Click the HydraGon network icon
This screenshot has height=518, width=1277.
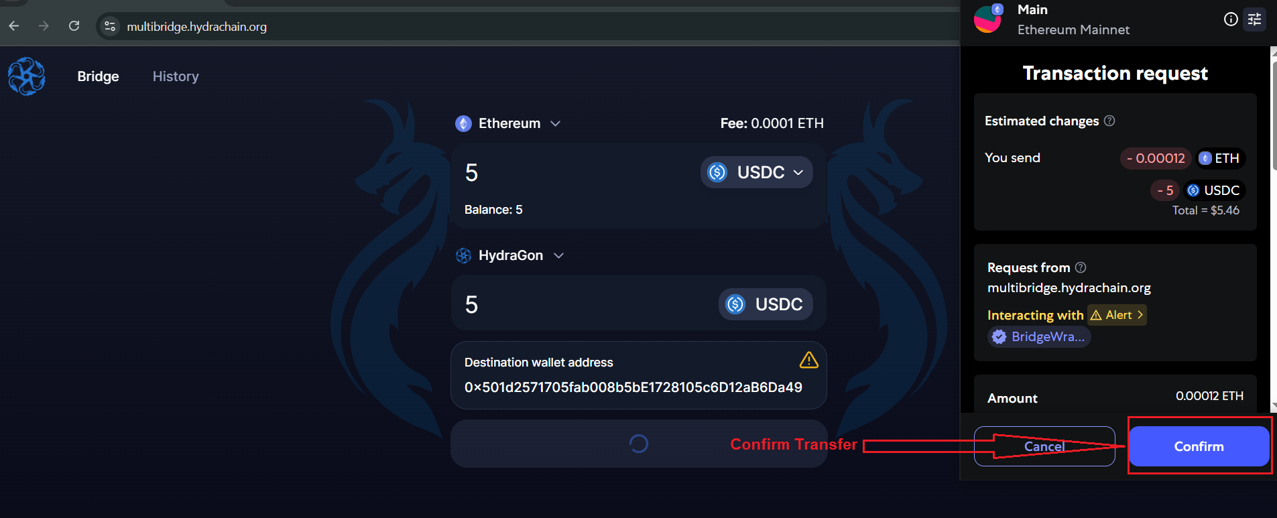[x=463, y=255]
